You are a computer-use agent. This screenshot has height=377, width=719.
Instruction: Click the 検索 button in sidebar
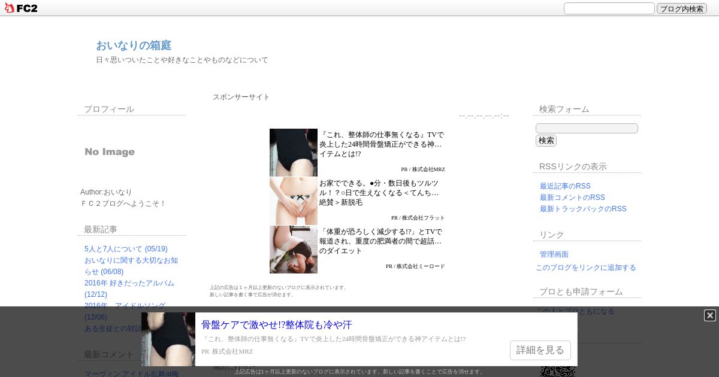546,141
